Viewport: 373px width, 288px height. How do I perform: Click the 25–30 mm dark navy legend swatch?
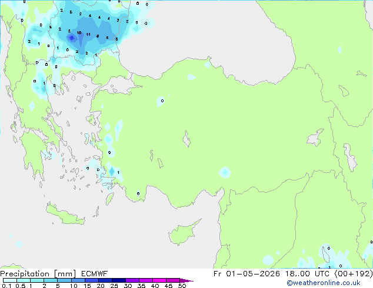click(119, 280)
